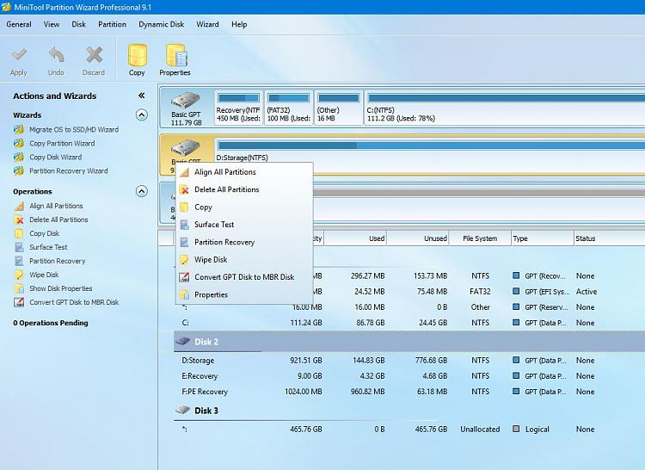Open the Dynamic Disk menu
This screenshot has height=470, width=645.
(x=162, y=24)
